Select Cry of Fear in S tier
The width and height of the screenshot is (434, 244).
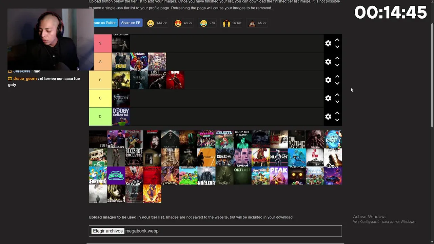pos(121,43)
